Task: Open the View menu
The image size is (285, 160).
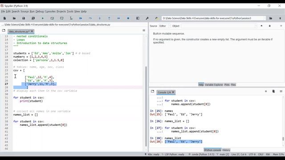Action: click(77, 12)
